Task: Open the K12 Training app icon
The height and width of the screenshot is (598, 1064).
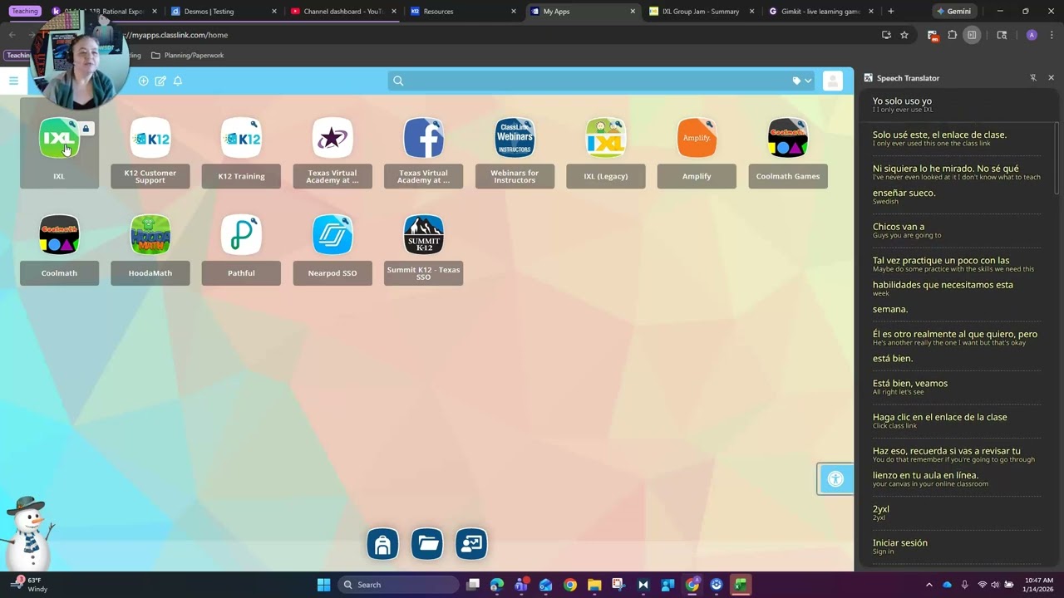Action: click(241, 138)
